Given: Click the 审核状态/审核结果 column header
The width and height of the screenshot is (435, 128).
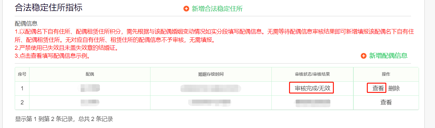Looking at the screenshot, I should pos(312,74).
